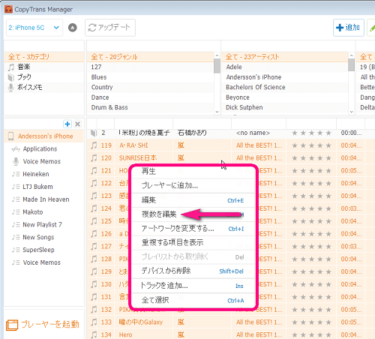
Task: Open the Applications sidebar item
Action: 40,148
